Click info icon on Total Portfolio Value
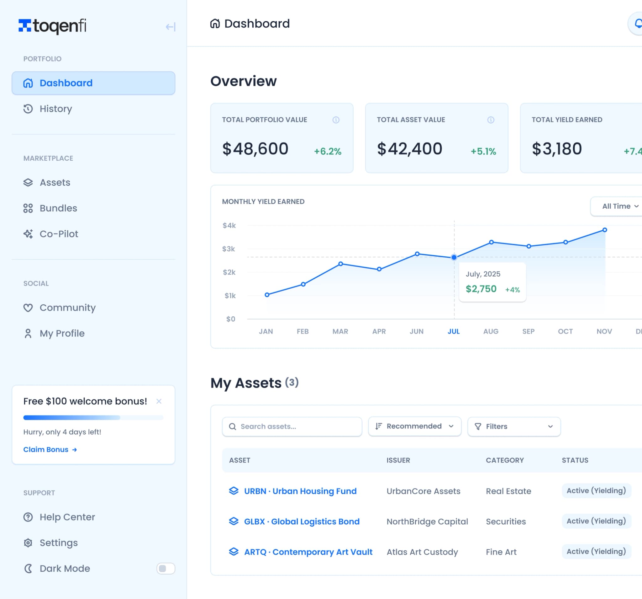Screen dimensions: 642x599 point(335,120)
